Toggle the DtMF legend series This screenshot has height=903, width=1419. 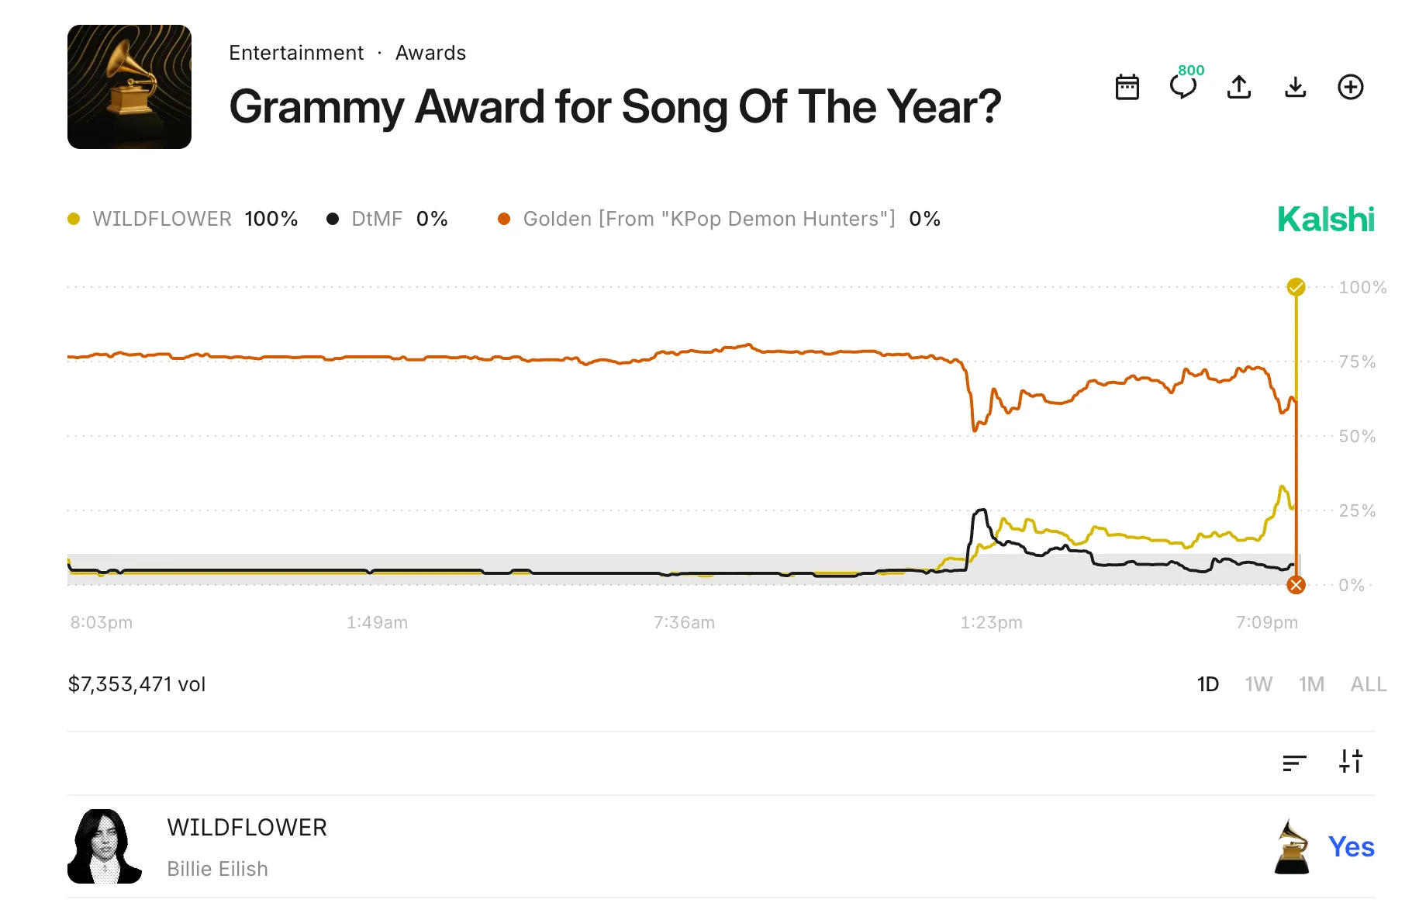pyautogui.click(x=377, y=219)
